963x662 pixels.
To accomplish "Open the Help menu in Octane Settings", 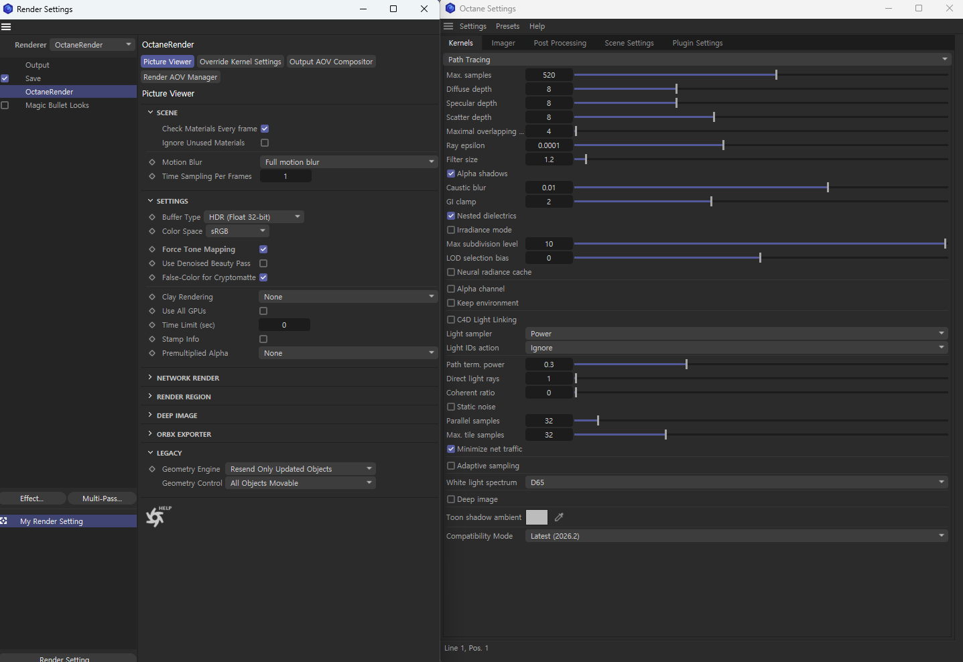I will [x=537, y=26].
